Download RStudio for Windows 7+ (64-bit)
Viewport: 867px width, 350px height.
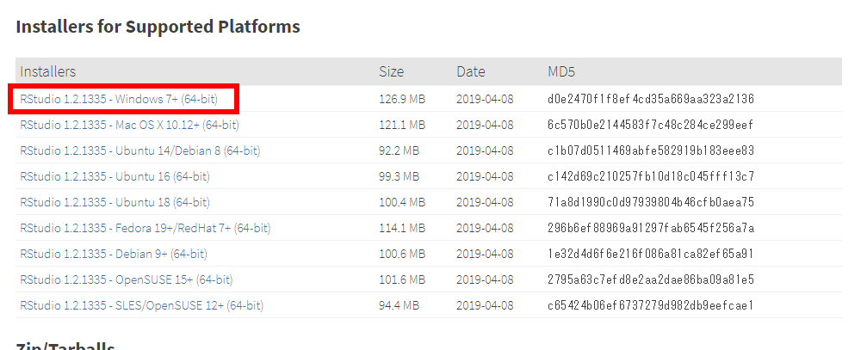coord(119,100)
